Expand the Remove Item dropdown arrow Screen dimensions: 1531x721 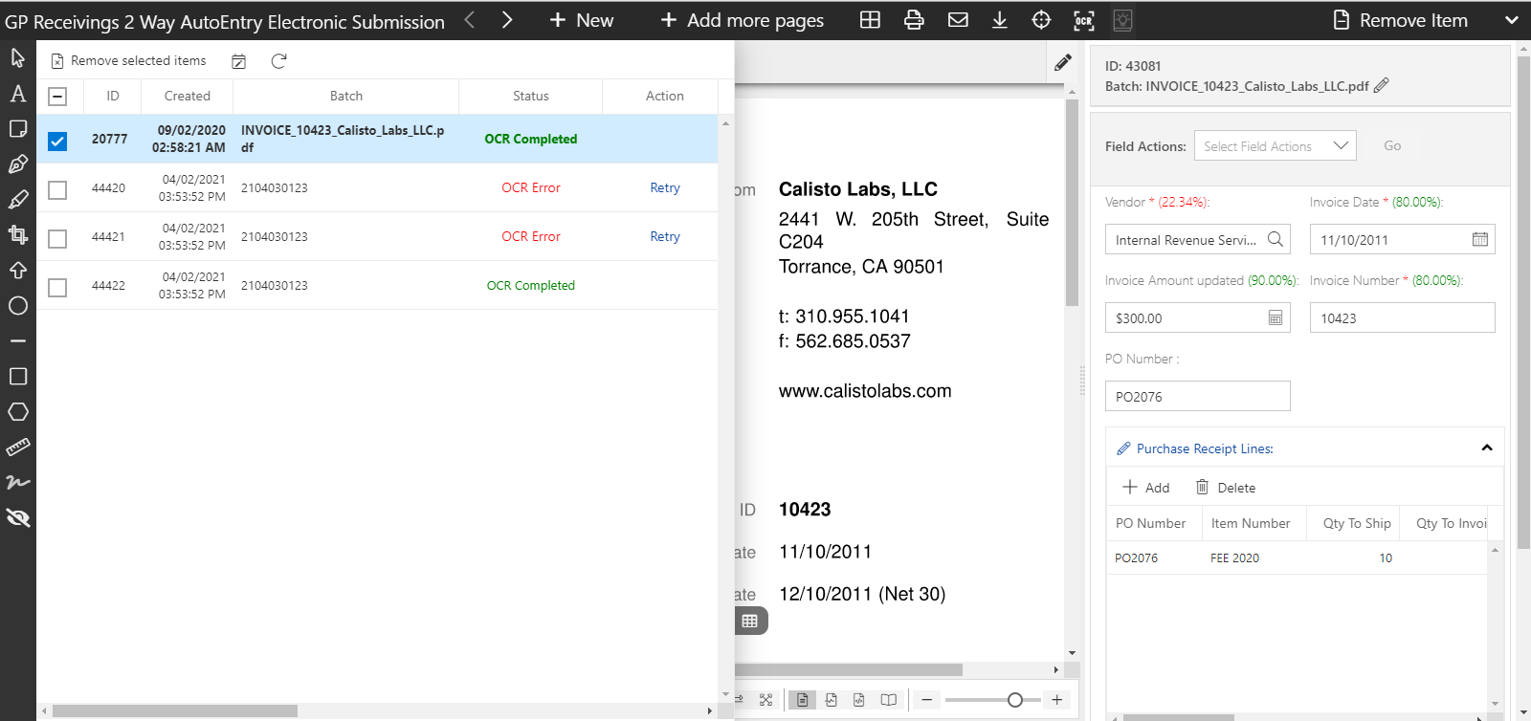tap(1511, 20)
